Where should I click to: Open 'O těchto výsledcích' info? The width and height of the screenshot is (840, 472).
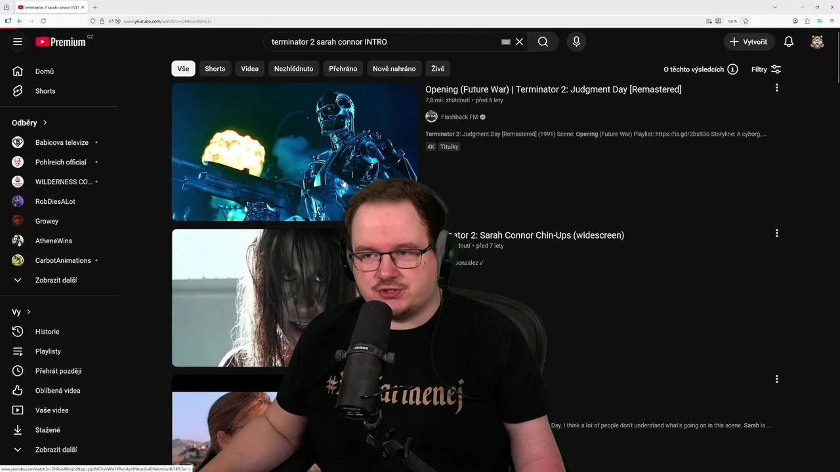700,69
